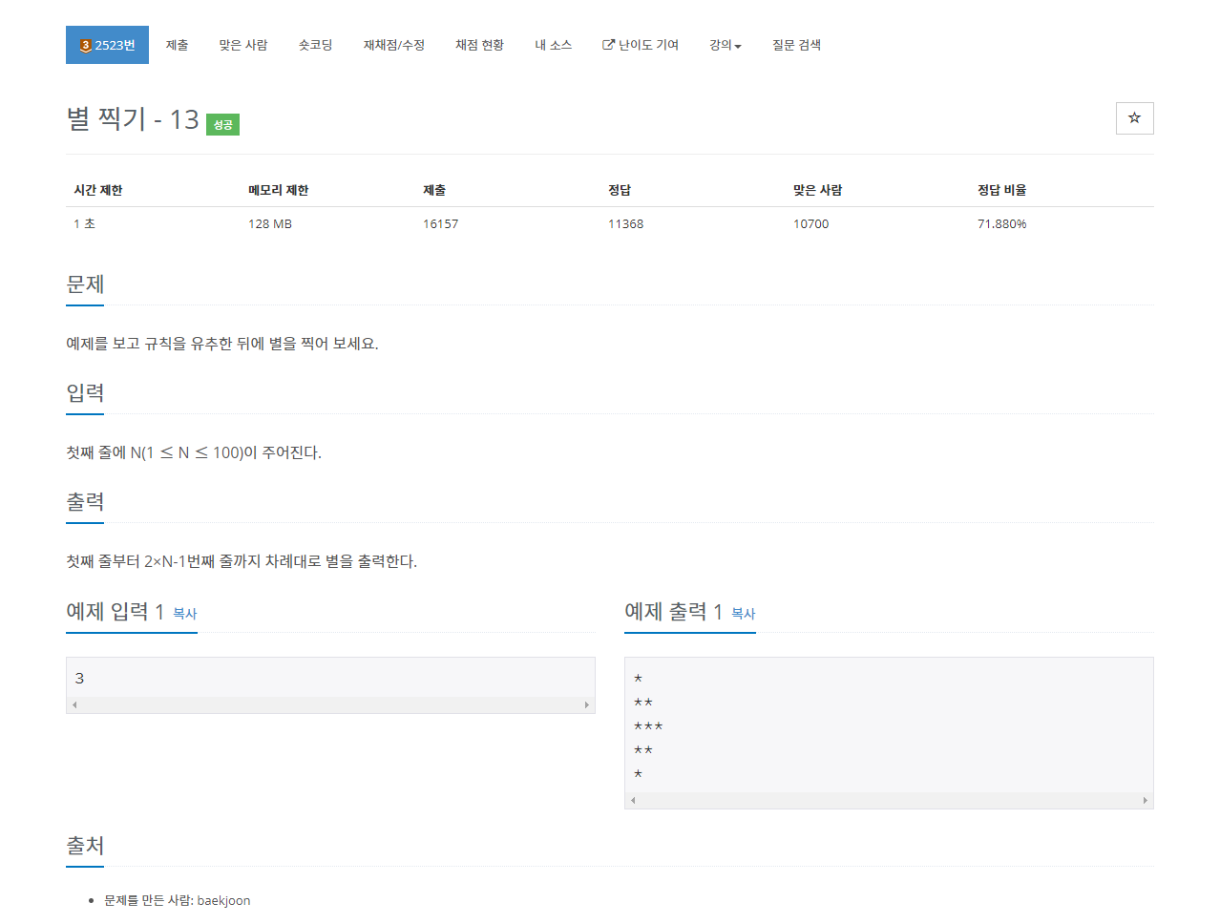
Task: Open 재채점/수정 from the navigation bar
Action: pos(394,44)
